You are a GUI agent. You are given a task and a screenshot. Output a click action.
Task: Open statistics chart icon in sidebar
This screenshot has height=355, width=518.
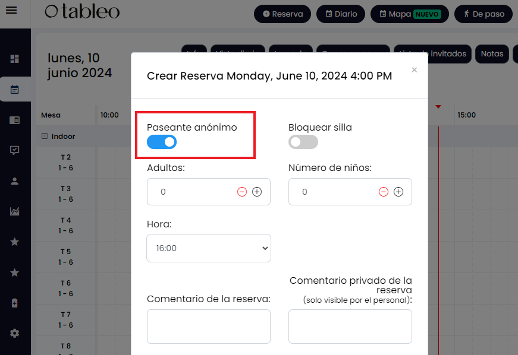[x=14, y=211]
